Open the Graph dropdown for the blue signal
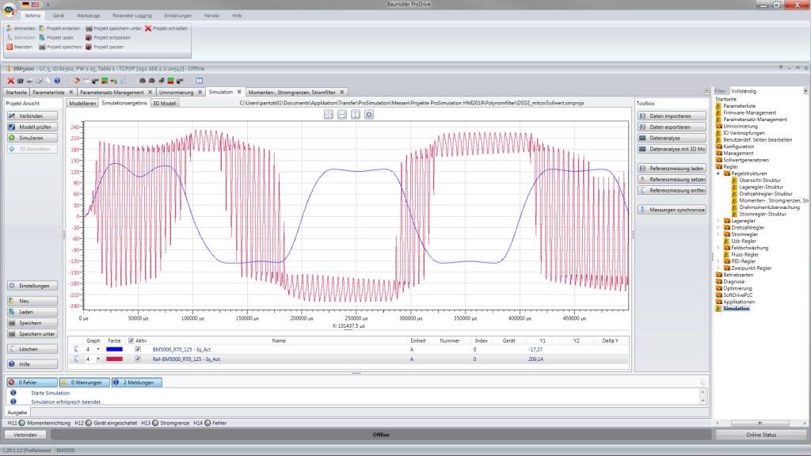This screenshot has width=811, height=456. [100, 350]
